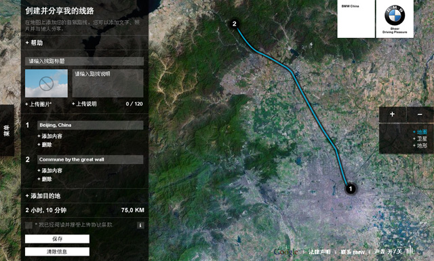
Task: Click the 清除信息 clear button
Action: [57, 252]
